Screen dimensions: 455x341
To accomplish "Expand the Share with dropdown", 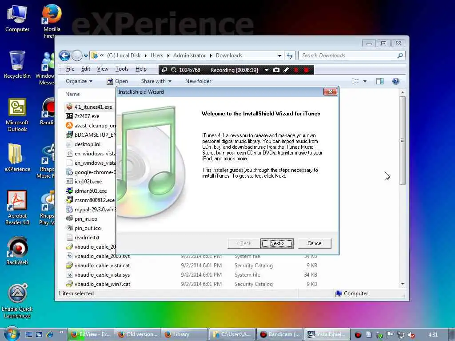I will [x=156, y=81].
